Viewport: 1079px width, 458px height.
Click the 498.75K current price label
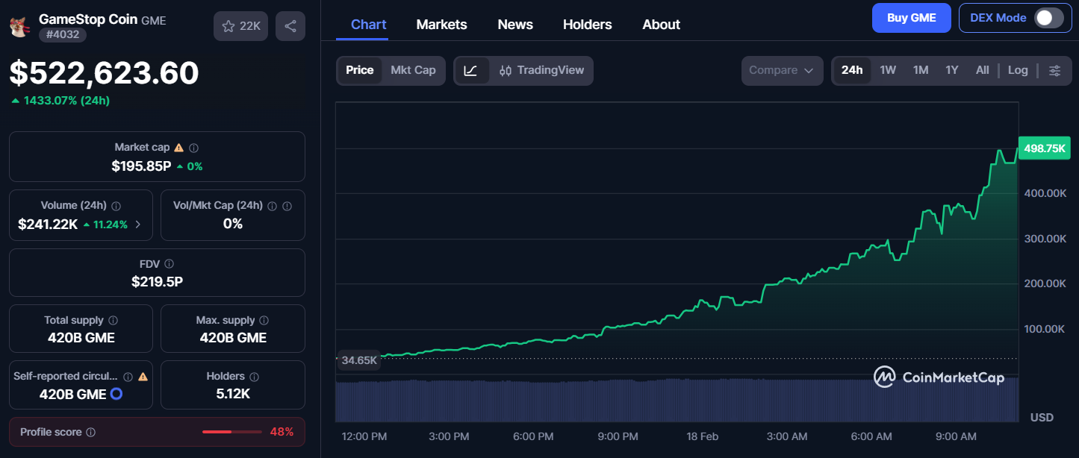[x=1045, y=148]
